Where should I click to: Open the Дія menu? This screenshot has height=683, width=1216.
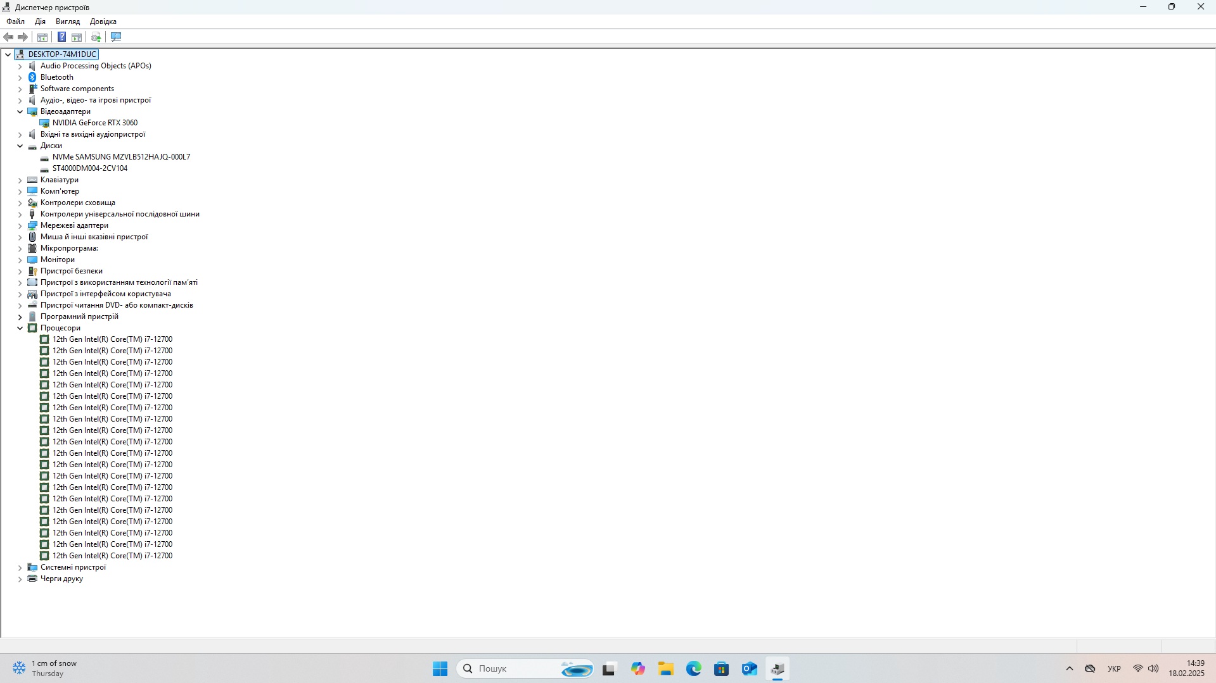coord(40,22)
